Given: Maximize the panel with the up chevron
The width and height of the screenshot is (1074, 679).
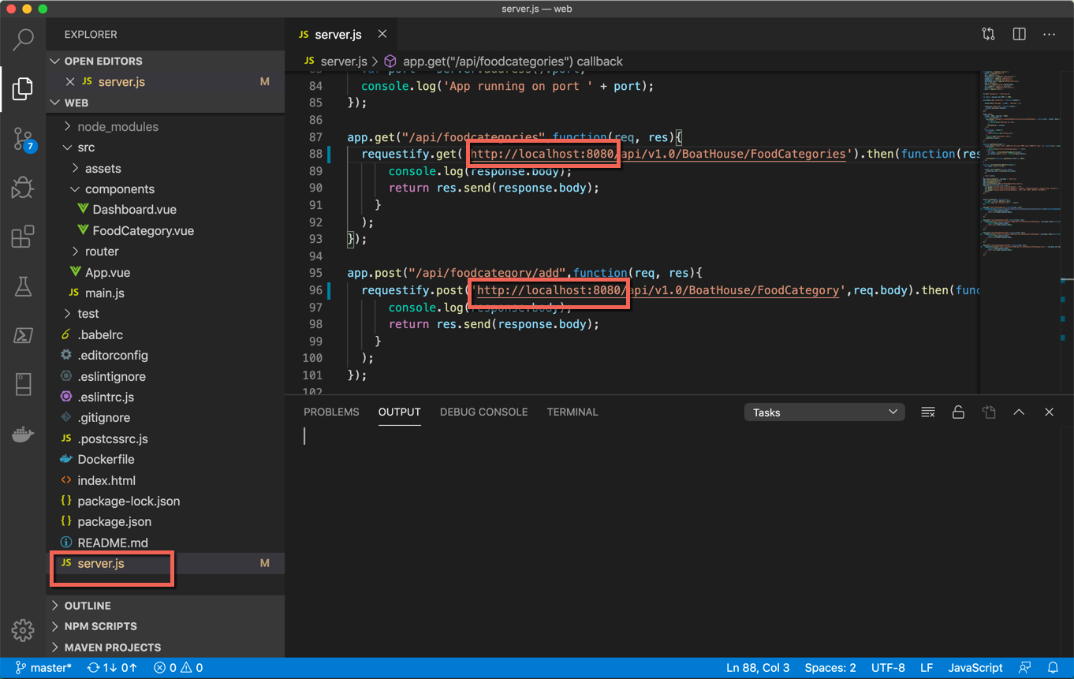Looking at the screenshot, I should [1019, 412].
